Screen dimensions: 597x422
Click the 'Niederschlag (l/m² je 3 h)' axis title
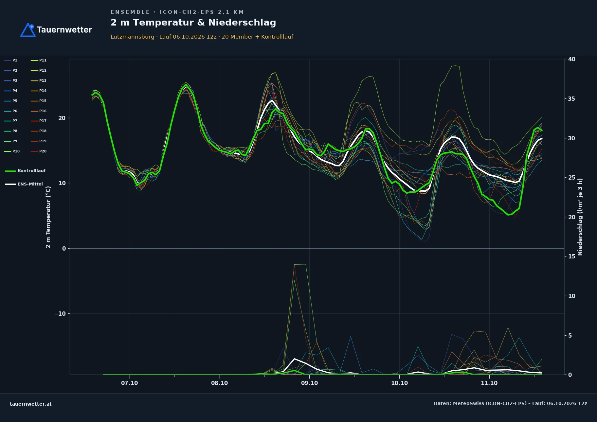tap(580, 217)
